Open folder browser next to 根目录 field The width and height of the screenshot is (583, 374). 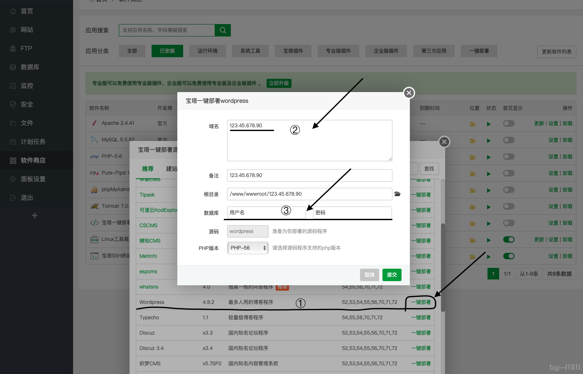pos(397,194)
